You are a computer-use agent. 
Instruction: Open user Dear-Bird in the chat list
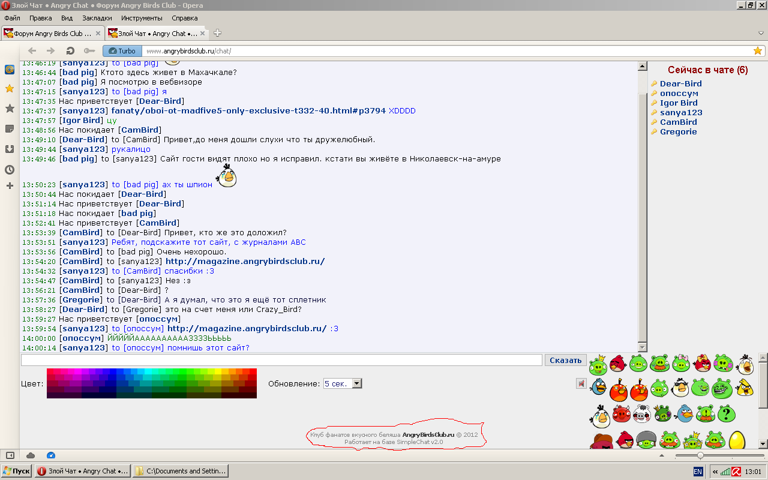[680, 83]
